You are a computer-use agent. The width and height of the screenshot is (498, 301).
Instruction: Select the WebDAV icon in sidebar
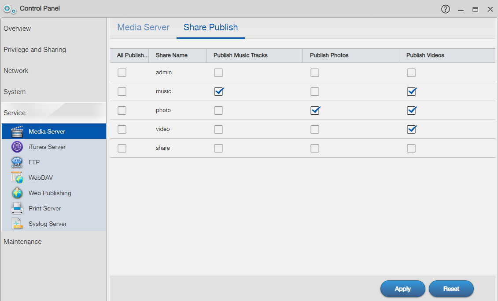[17, 178]
